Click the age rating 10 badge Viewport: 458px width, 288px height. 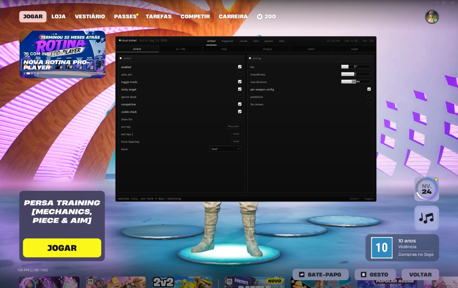tap(382, 248)
